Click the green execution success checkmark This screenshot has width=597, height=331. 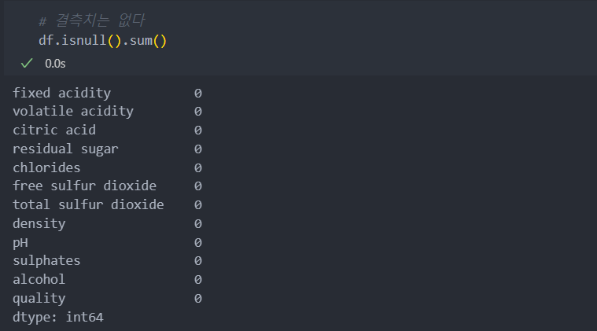[27, 63]
